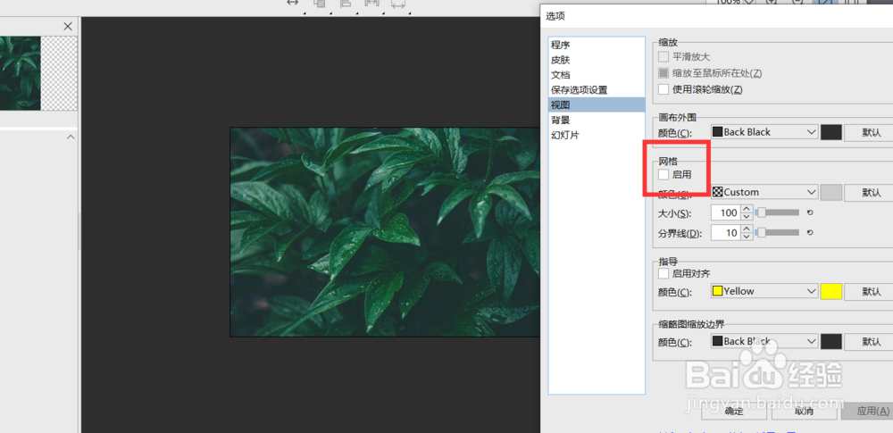The image size is (893, 433).
Task: Enable 使用滚轮缩放 option
Action: click(663, 89)
